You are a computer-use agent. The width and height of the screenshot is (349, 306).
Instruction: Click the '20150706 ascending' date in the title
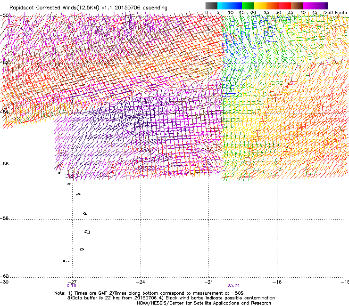pyautogui.click(x=141, y=8)
